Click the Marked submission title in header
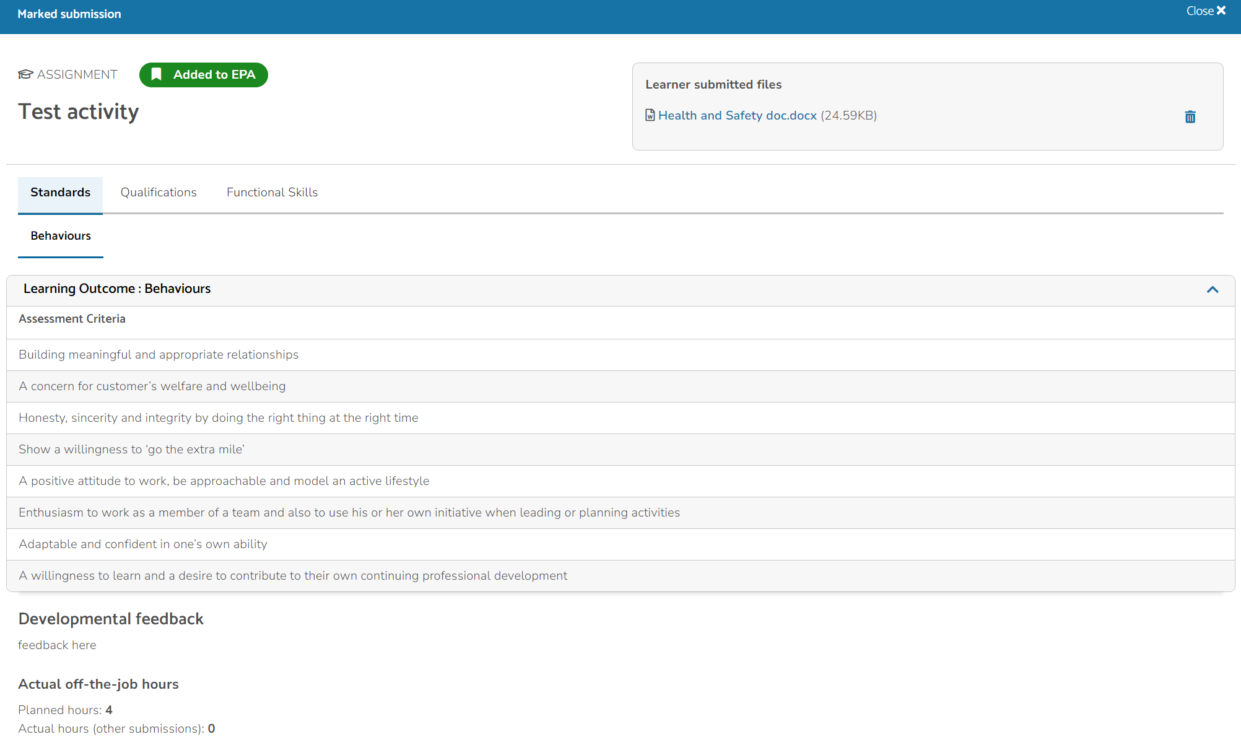 click(69, 14)
